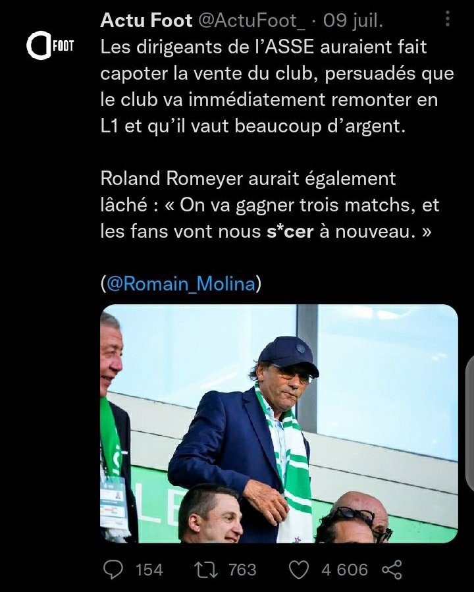
Task: Open the Actu Foot profile avatar
Action: tap(50, 45)
